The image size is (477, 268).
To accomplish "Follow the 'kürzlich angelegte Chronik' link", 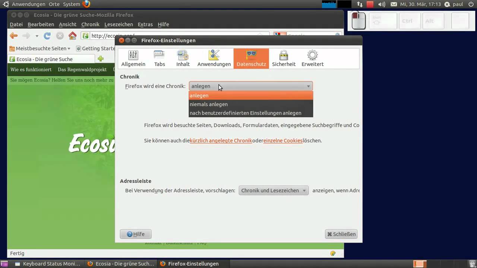I will pyautogui.click(x=221, y=141).
